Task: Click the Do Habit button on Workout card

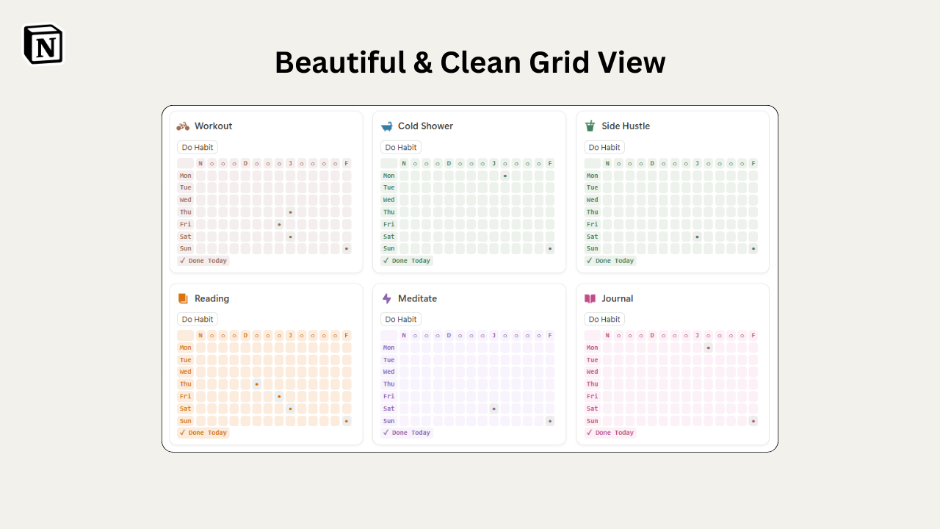Action: point(197,147)
